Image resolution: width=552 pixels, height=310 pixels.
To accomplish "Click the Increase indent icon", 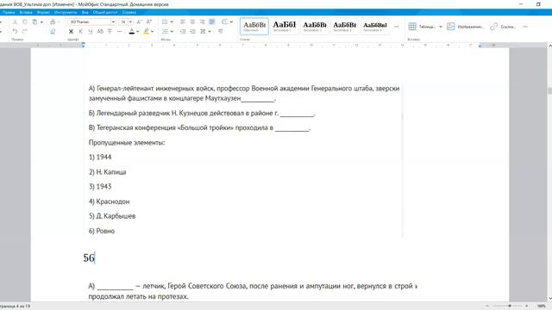I will pyautogui.click(x=192, y=31).
